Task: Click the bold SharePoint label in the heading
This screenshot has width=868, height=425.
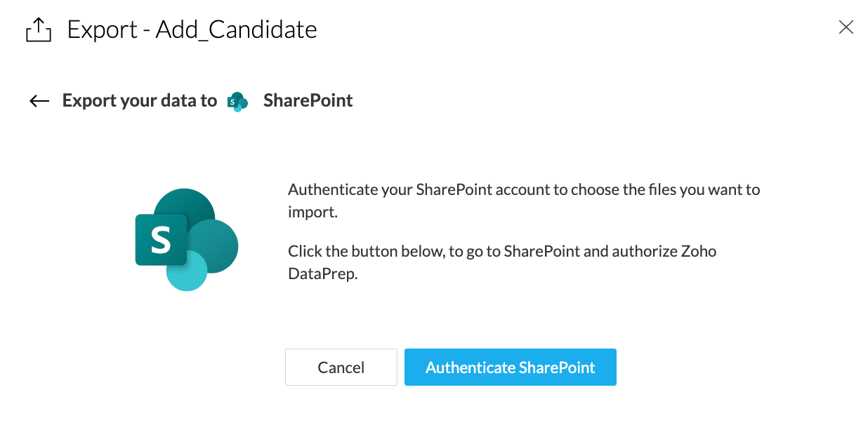Action: 308,101
